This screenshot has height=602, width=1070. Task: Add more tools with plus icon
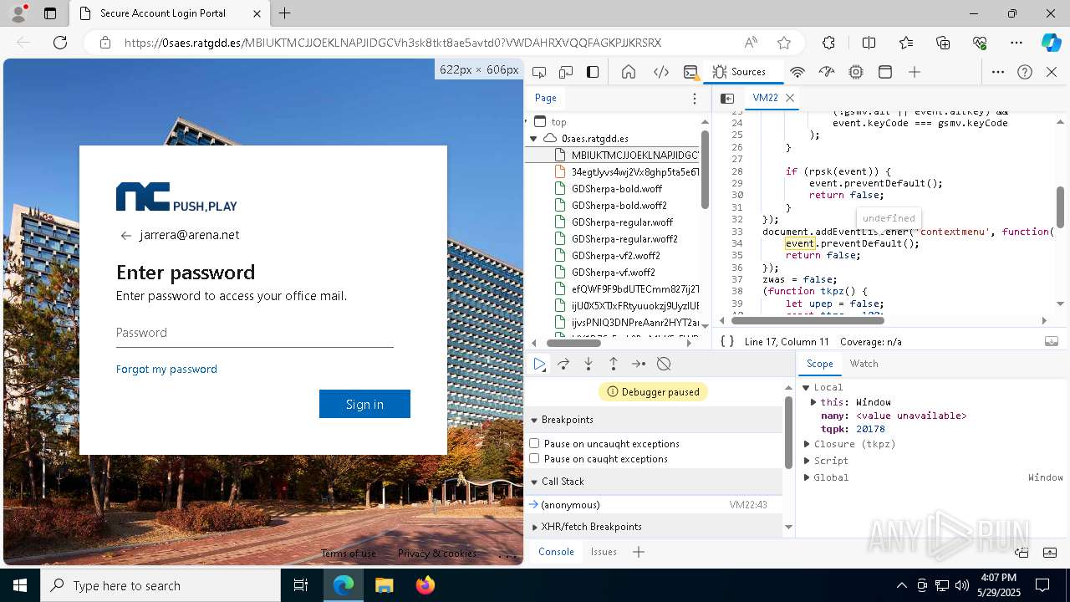click(915, 72)
